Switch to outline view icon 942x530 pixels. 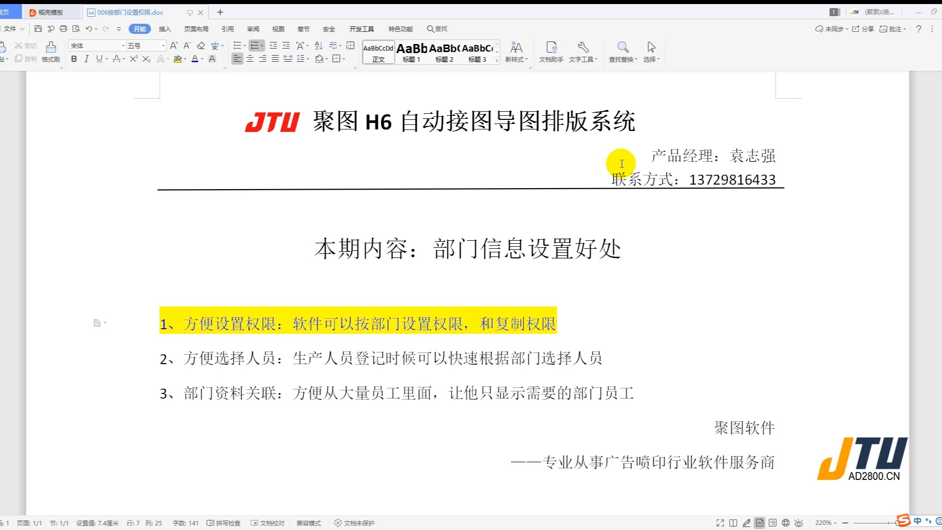click(x=773, y=523)
